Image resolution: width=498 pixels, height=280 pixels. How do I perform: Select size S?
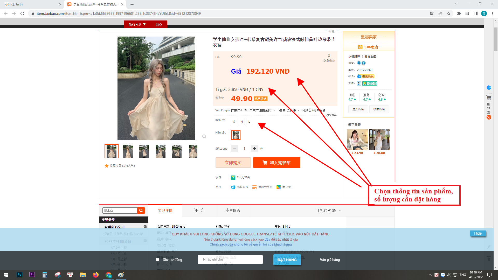pyautogui.click(x=234, y=122)
